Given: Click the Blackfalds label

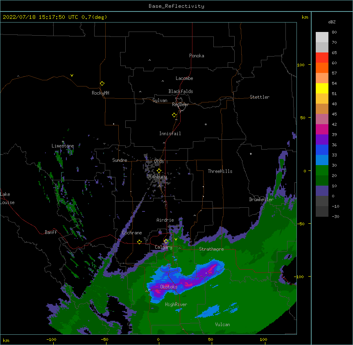Looking at the screenshot, I should click(181, 91).
